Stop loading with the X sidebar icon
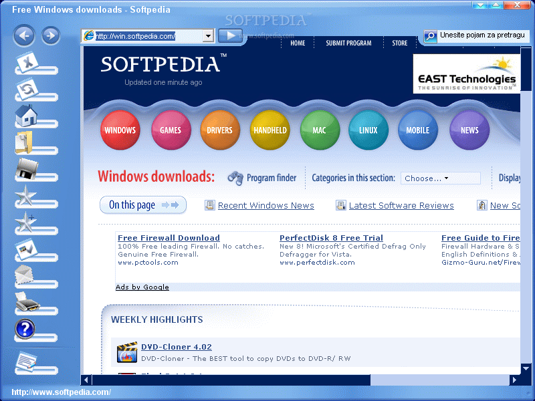Image resolution: width=535 pixels, height=401 pixels. 28,62
